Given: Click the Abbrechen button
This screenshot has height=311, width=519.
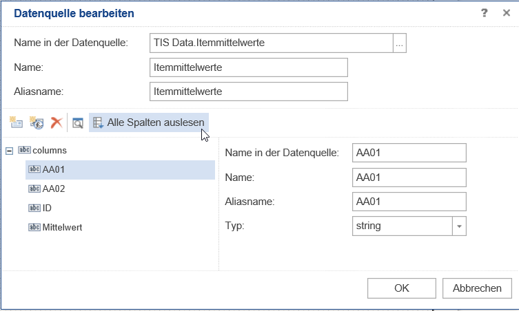Looking at the screenshot, I should coord(477,288).
